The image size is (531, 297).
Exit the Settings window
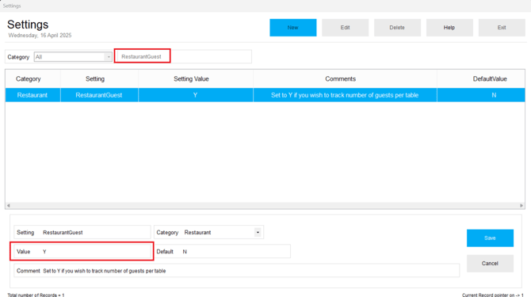[502, 28]
